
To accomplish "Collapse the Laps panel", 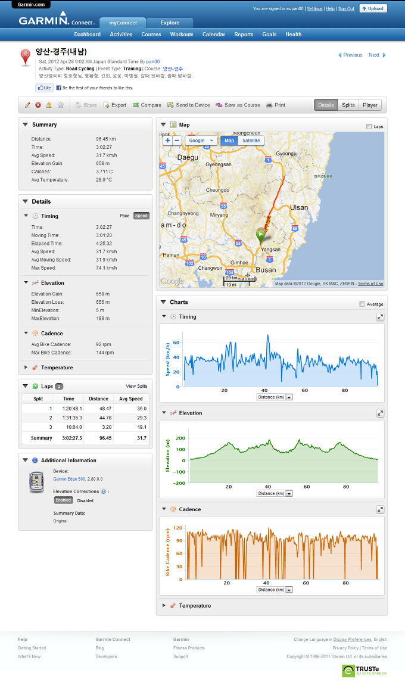I will coord(25,386).
